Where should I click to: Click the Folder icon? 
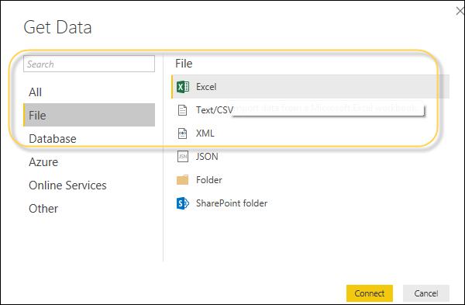182,180
